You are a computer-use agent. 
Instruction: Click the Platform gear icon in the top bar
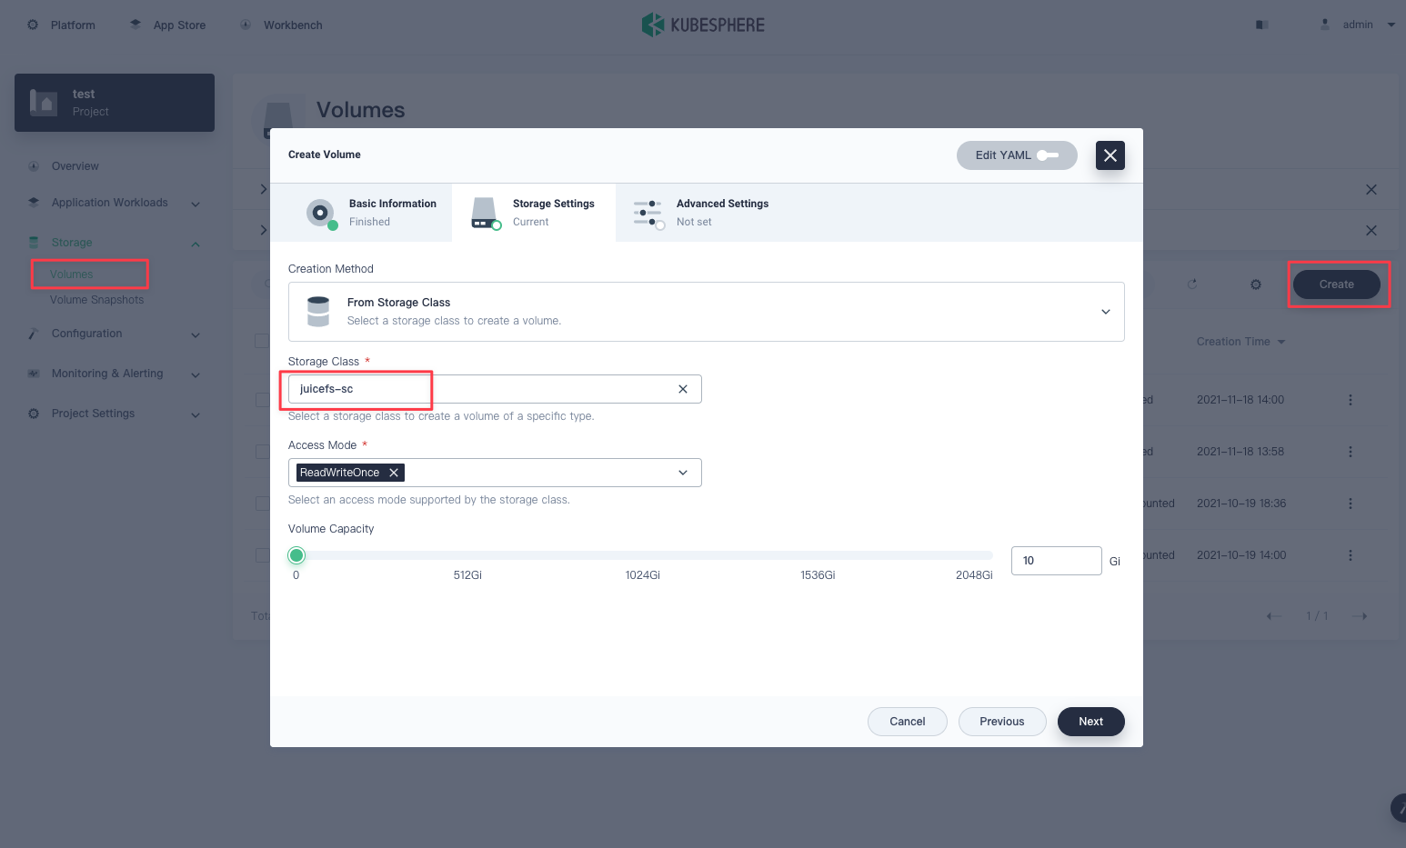tap(33, 25)
